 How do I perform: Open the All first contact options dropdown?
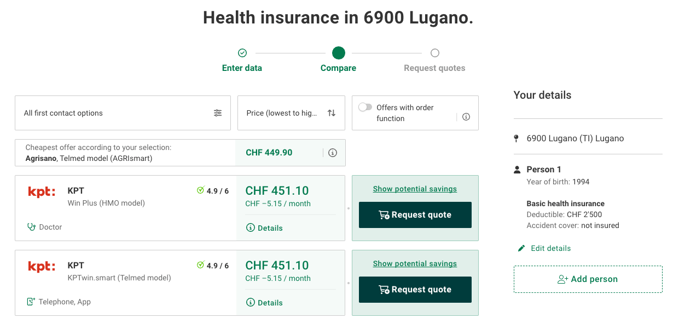tap(123, 113)
